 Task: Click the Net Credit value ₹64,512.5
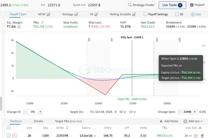pos(148,27)
